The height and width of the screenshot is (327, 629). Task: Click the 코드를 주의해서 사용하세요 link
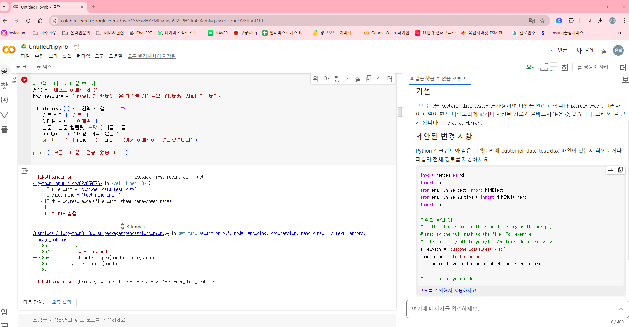point(448,291)
